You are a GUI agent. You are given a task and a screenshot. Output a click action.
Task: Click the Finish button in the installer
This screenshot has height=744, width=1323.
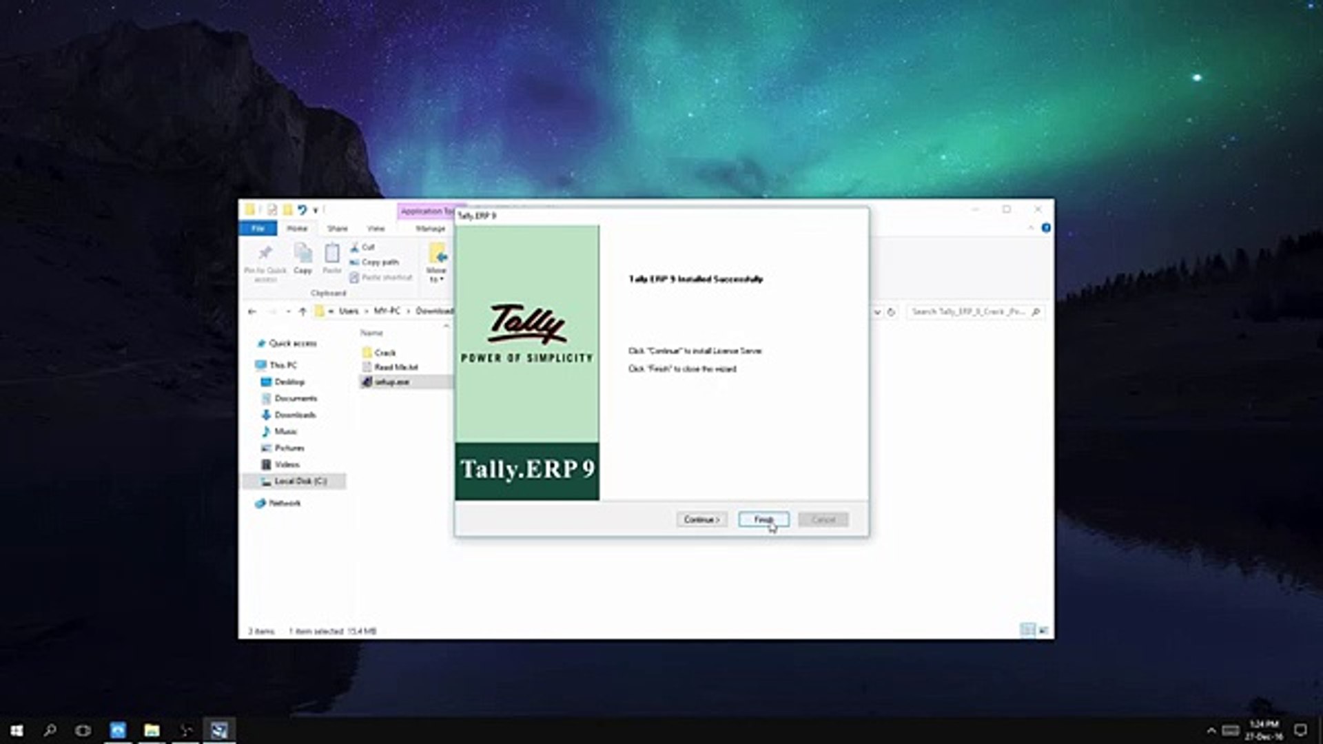coord(763,519)
